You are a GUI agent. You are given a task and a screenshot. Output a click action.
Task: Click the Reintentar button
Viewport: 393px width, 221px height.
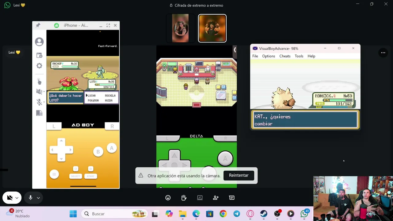(239, 175)
